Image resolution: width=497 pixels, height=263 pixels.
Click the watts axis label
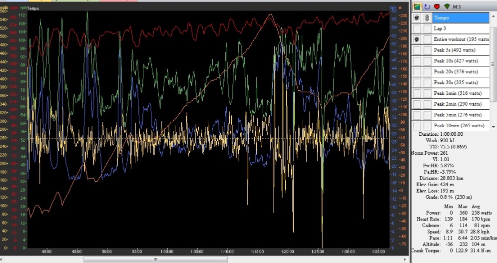tap(3, 8)
